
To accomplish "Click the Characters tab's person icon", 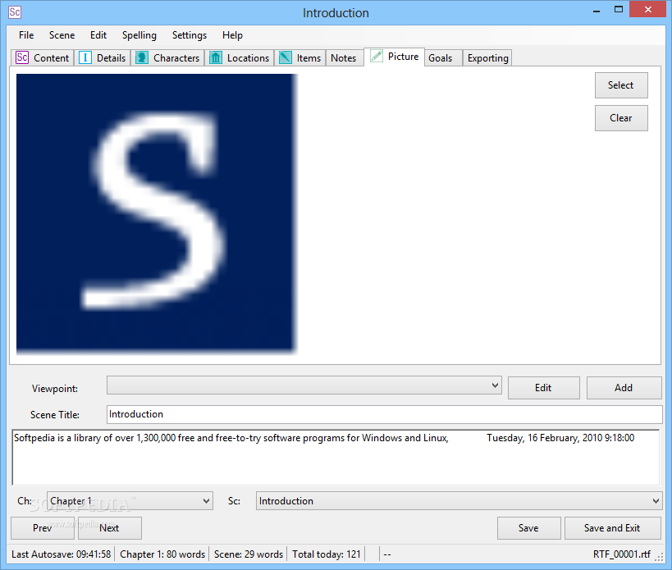I will coord(142,57).
